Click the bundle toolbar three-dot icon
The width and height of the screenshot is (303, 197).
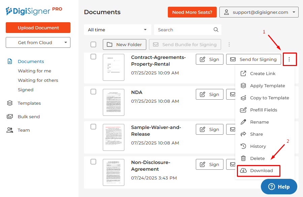point(229,44)
